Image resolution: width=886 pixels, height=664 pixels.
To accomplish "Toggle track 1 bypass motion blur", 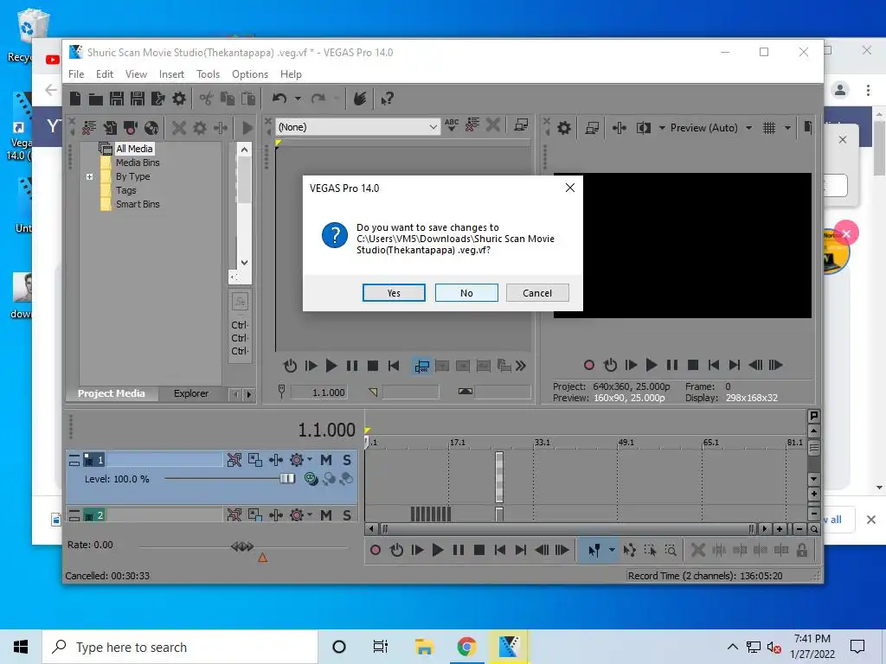I will [x=234, y=460].
